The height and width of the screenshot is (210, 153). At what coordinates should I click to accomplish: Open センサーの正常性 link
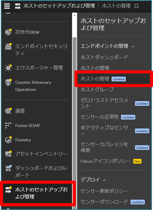click(x=100, y=117)
